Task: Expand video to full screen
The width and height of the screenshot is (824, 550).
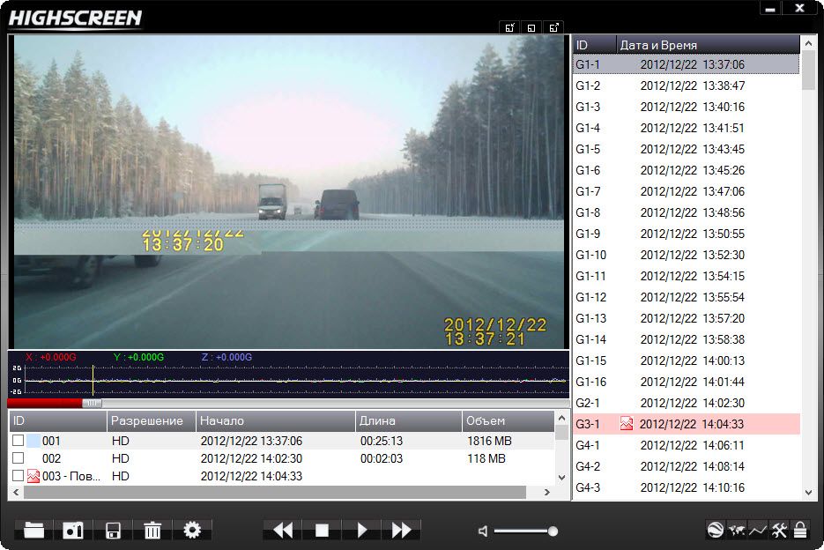Action: (553, 27)
